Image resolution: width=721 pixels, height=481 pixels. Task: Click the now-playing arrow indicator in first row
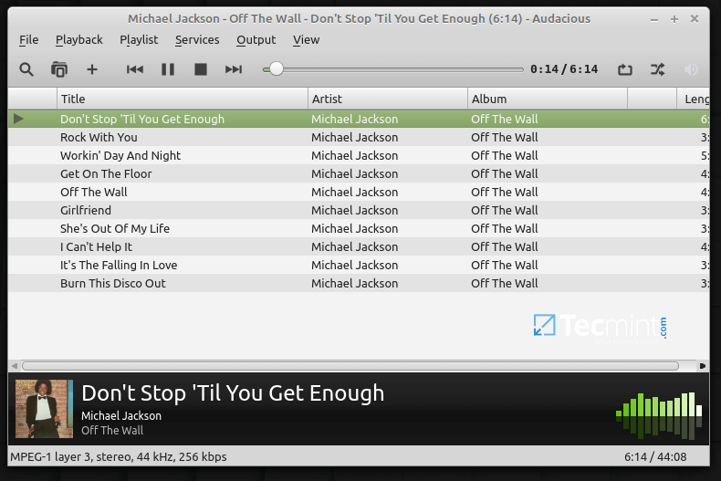[x=18, y=119]
